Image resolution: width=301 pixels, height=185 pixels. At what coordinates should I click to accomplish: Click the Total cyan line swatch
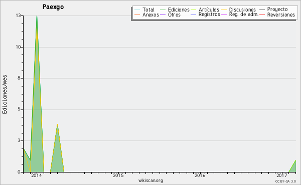click(137, 9)
